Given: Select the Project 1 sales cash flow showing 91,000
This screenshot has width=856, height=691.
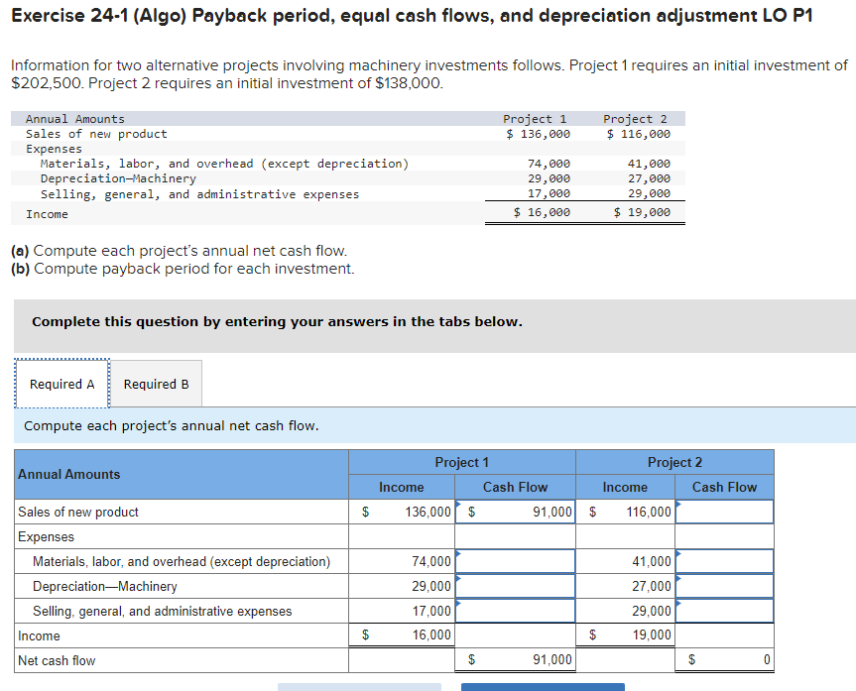Looking at the screenshot, I should pos(515,512).
